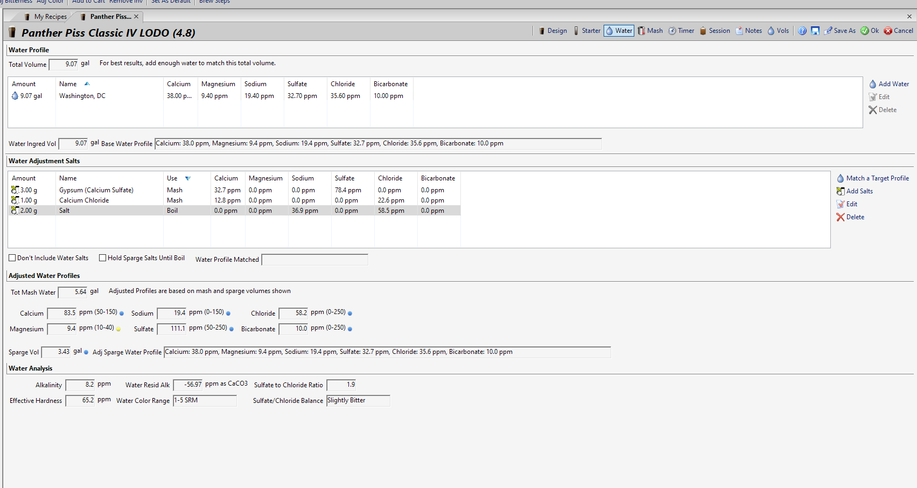Click Delete beside the water profile list

[x=883, y=110]
